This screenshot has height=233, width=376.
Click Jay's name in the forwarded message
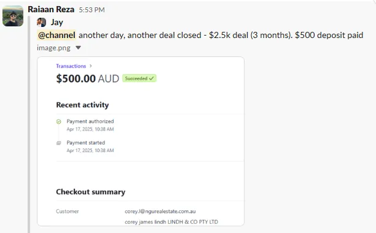pyautogui.click(x=57, y=22)
